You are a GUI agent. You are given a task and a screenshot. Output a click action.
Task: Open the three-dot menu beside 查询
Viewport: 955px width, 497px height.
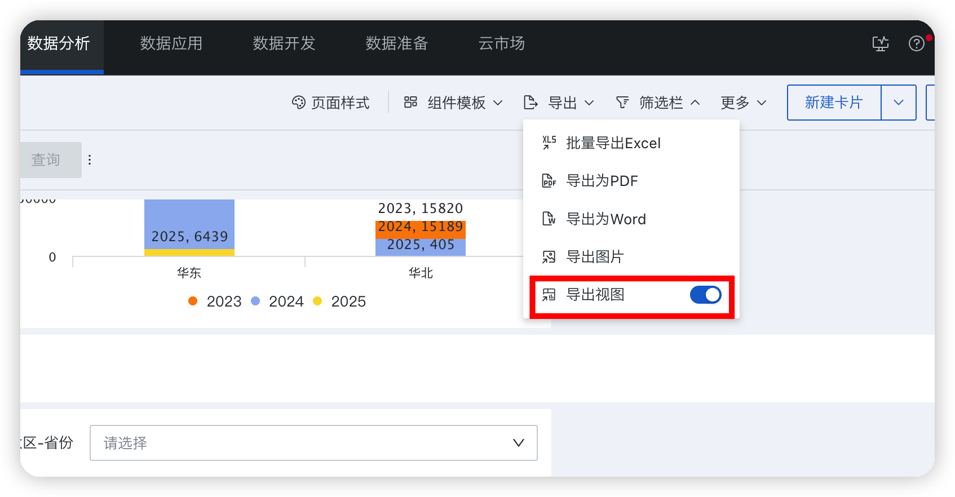[x=90, y=160]
